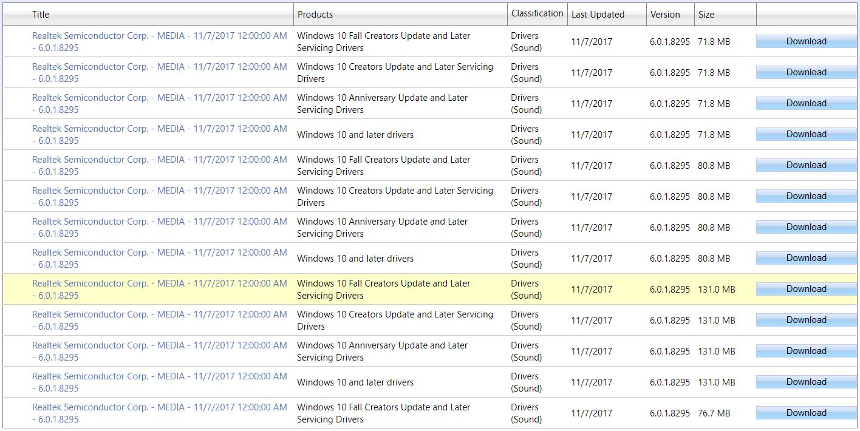Open Realtek title link in 71.8 MB Creators Update row

pyautogui.click(x=160, y=73)
